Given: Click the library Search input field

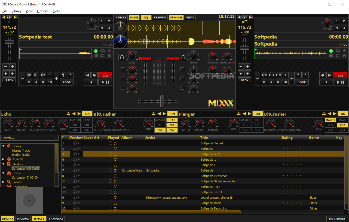Looking at the screenshot, I should pos(29,138).
